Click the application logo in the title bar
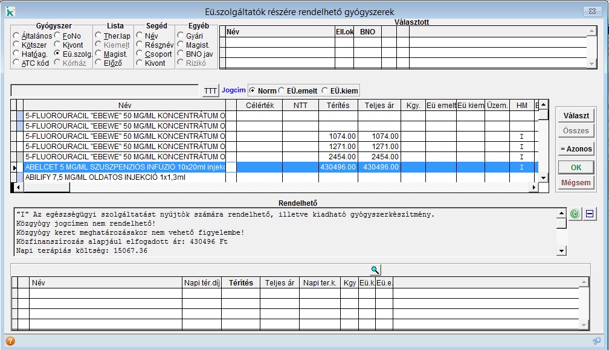 (x=10, y=11)
